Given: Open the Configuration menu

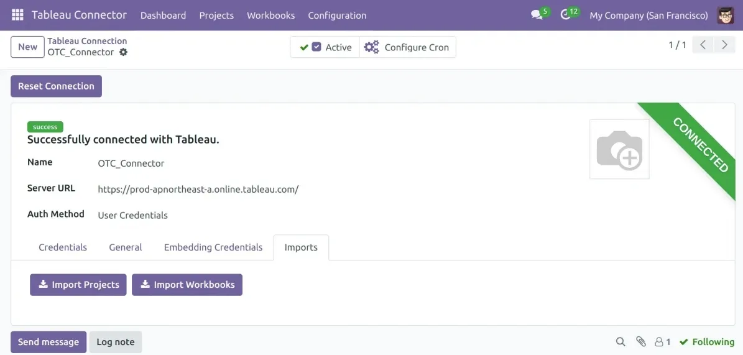Looking at the screenshot, I should (337, 16).
